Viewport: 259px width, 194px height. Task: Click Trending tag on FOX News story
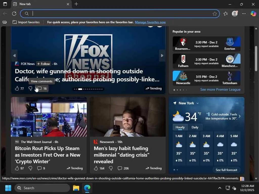(154, 89)
